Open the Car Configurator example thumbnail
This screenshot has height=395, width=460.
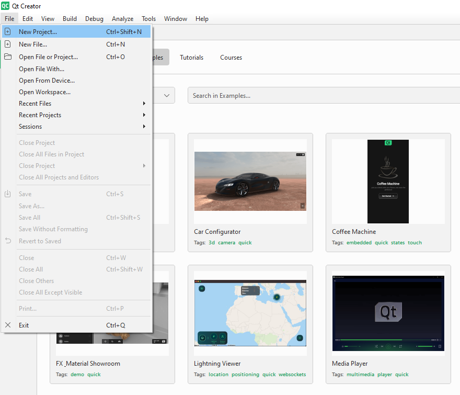tap(250, 182)
